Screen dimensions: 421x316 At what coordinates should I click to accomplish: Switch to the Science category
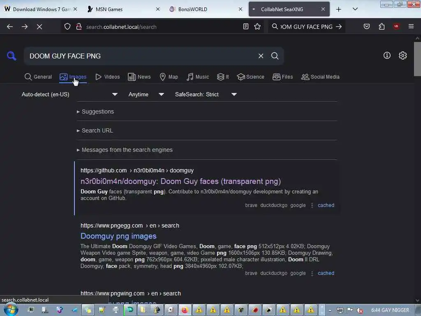[x=250, y=77]
